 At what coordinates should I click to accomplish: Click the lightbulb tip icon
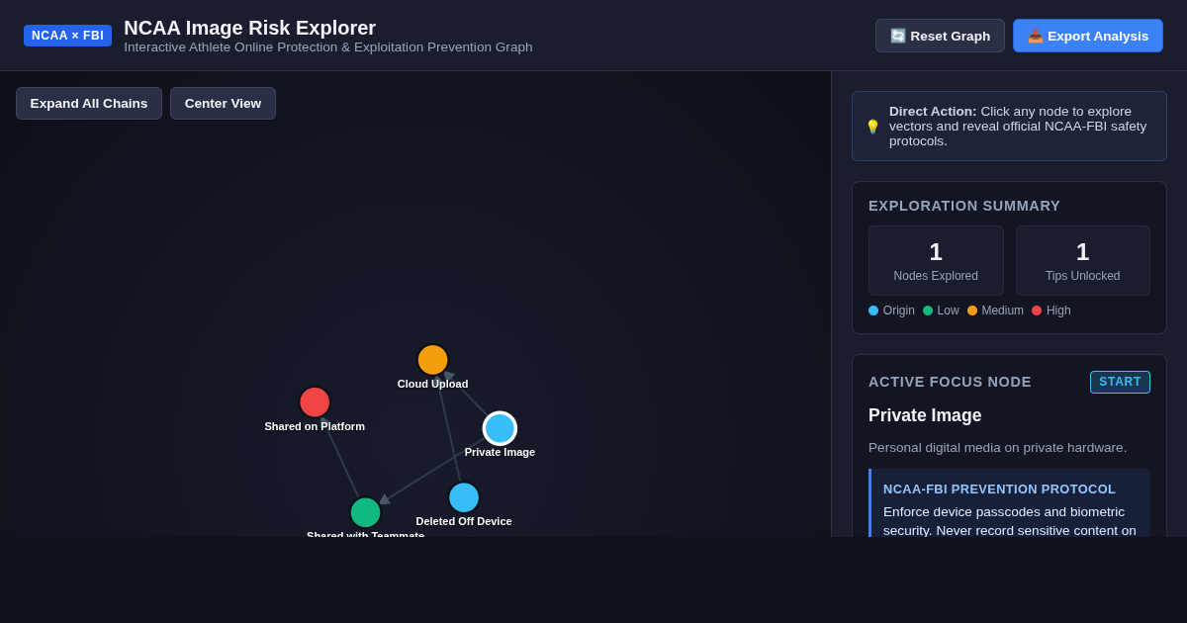coord(872,127)
